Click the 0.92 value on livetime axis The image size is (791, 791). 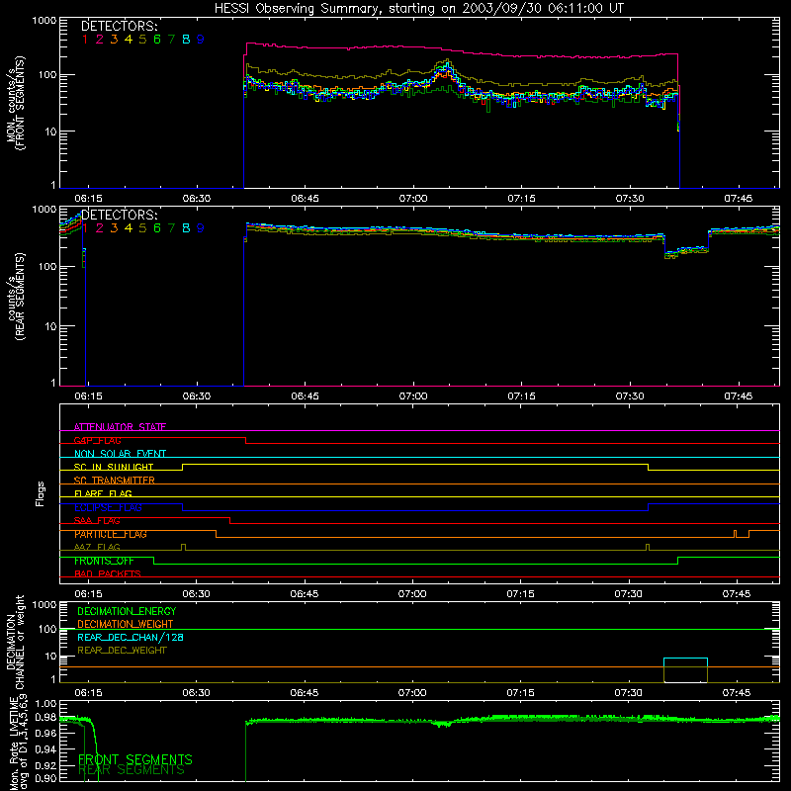(x=45, y=765)
